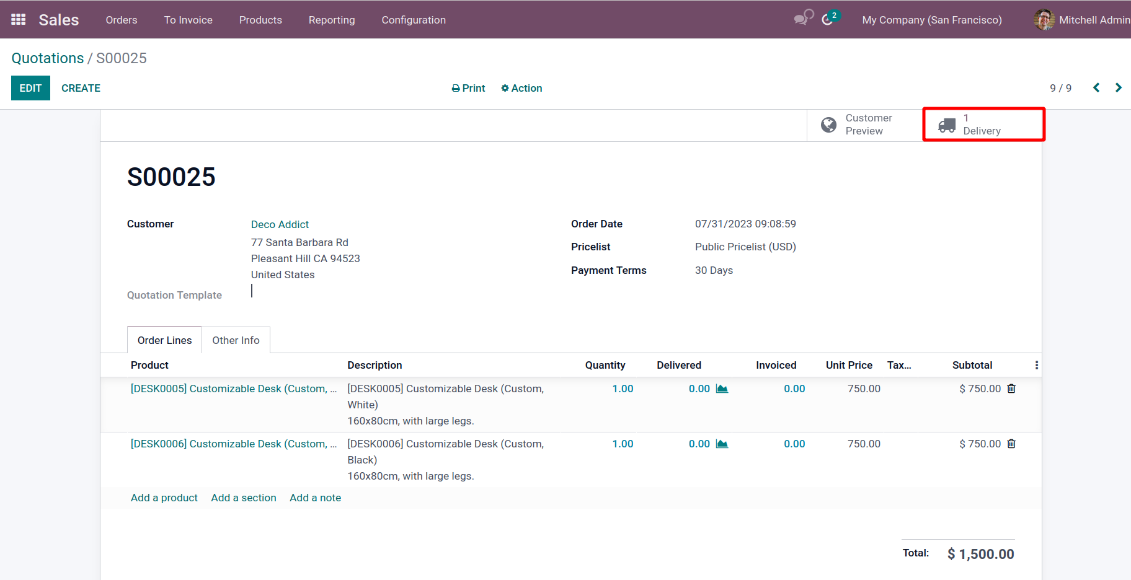Expand the Action dropdown
This screenshot has height=580, width=1131.
[521, 88]
